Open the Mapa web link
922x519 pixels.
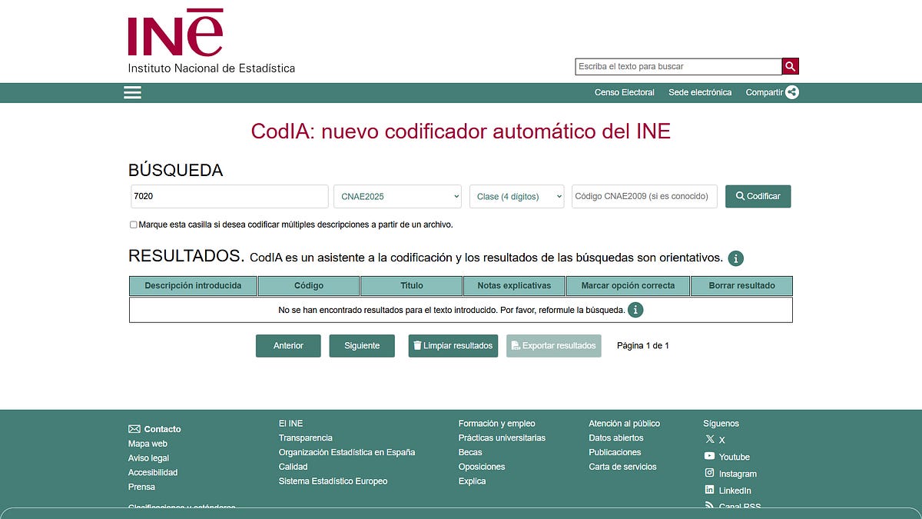[148, 444]
